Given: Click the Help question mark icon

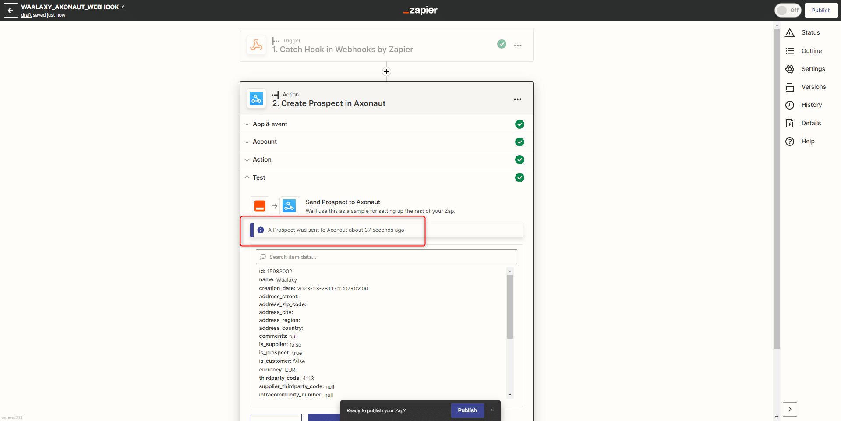Looking at the screenshot, I should pyautogui.click(x=790, y=142).
